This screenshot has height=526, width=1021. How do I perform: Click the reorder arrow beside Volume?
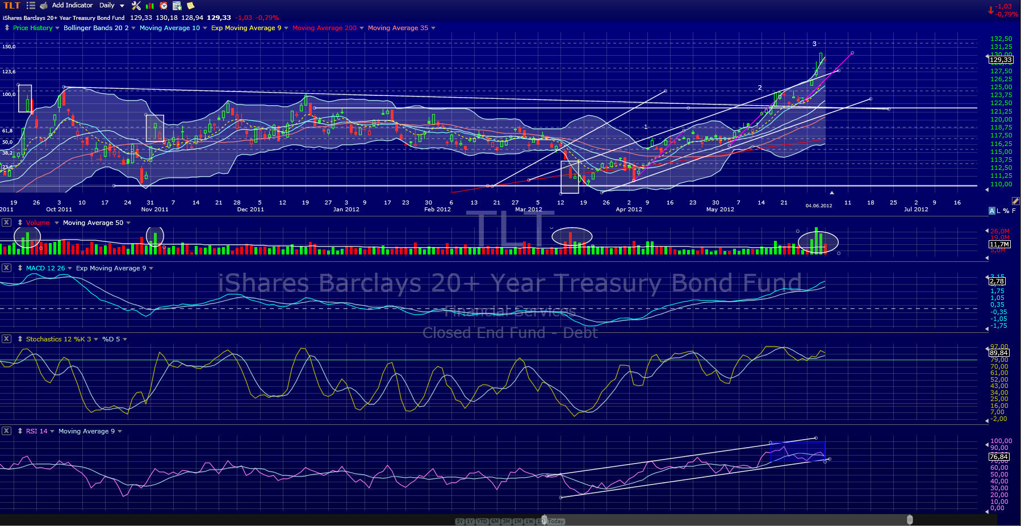20,223
